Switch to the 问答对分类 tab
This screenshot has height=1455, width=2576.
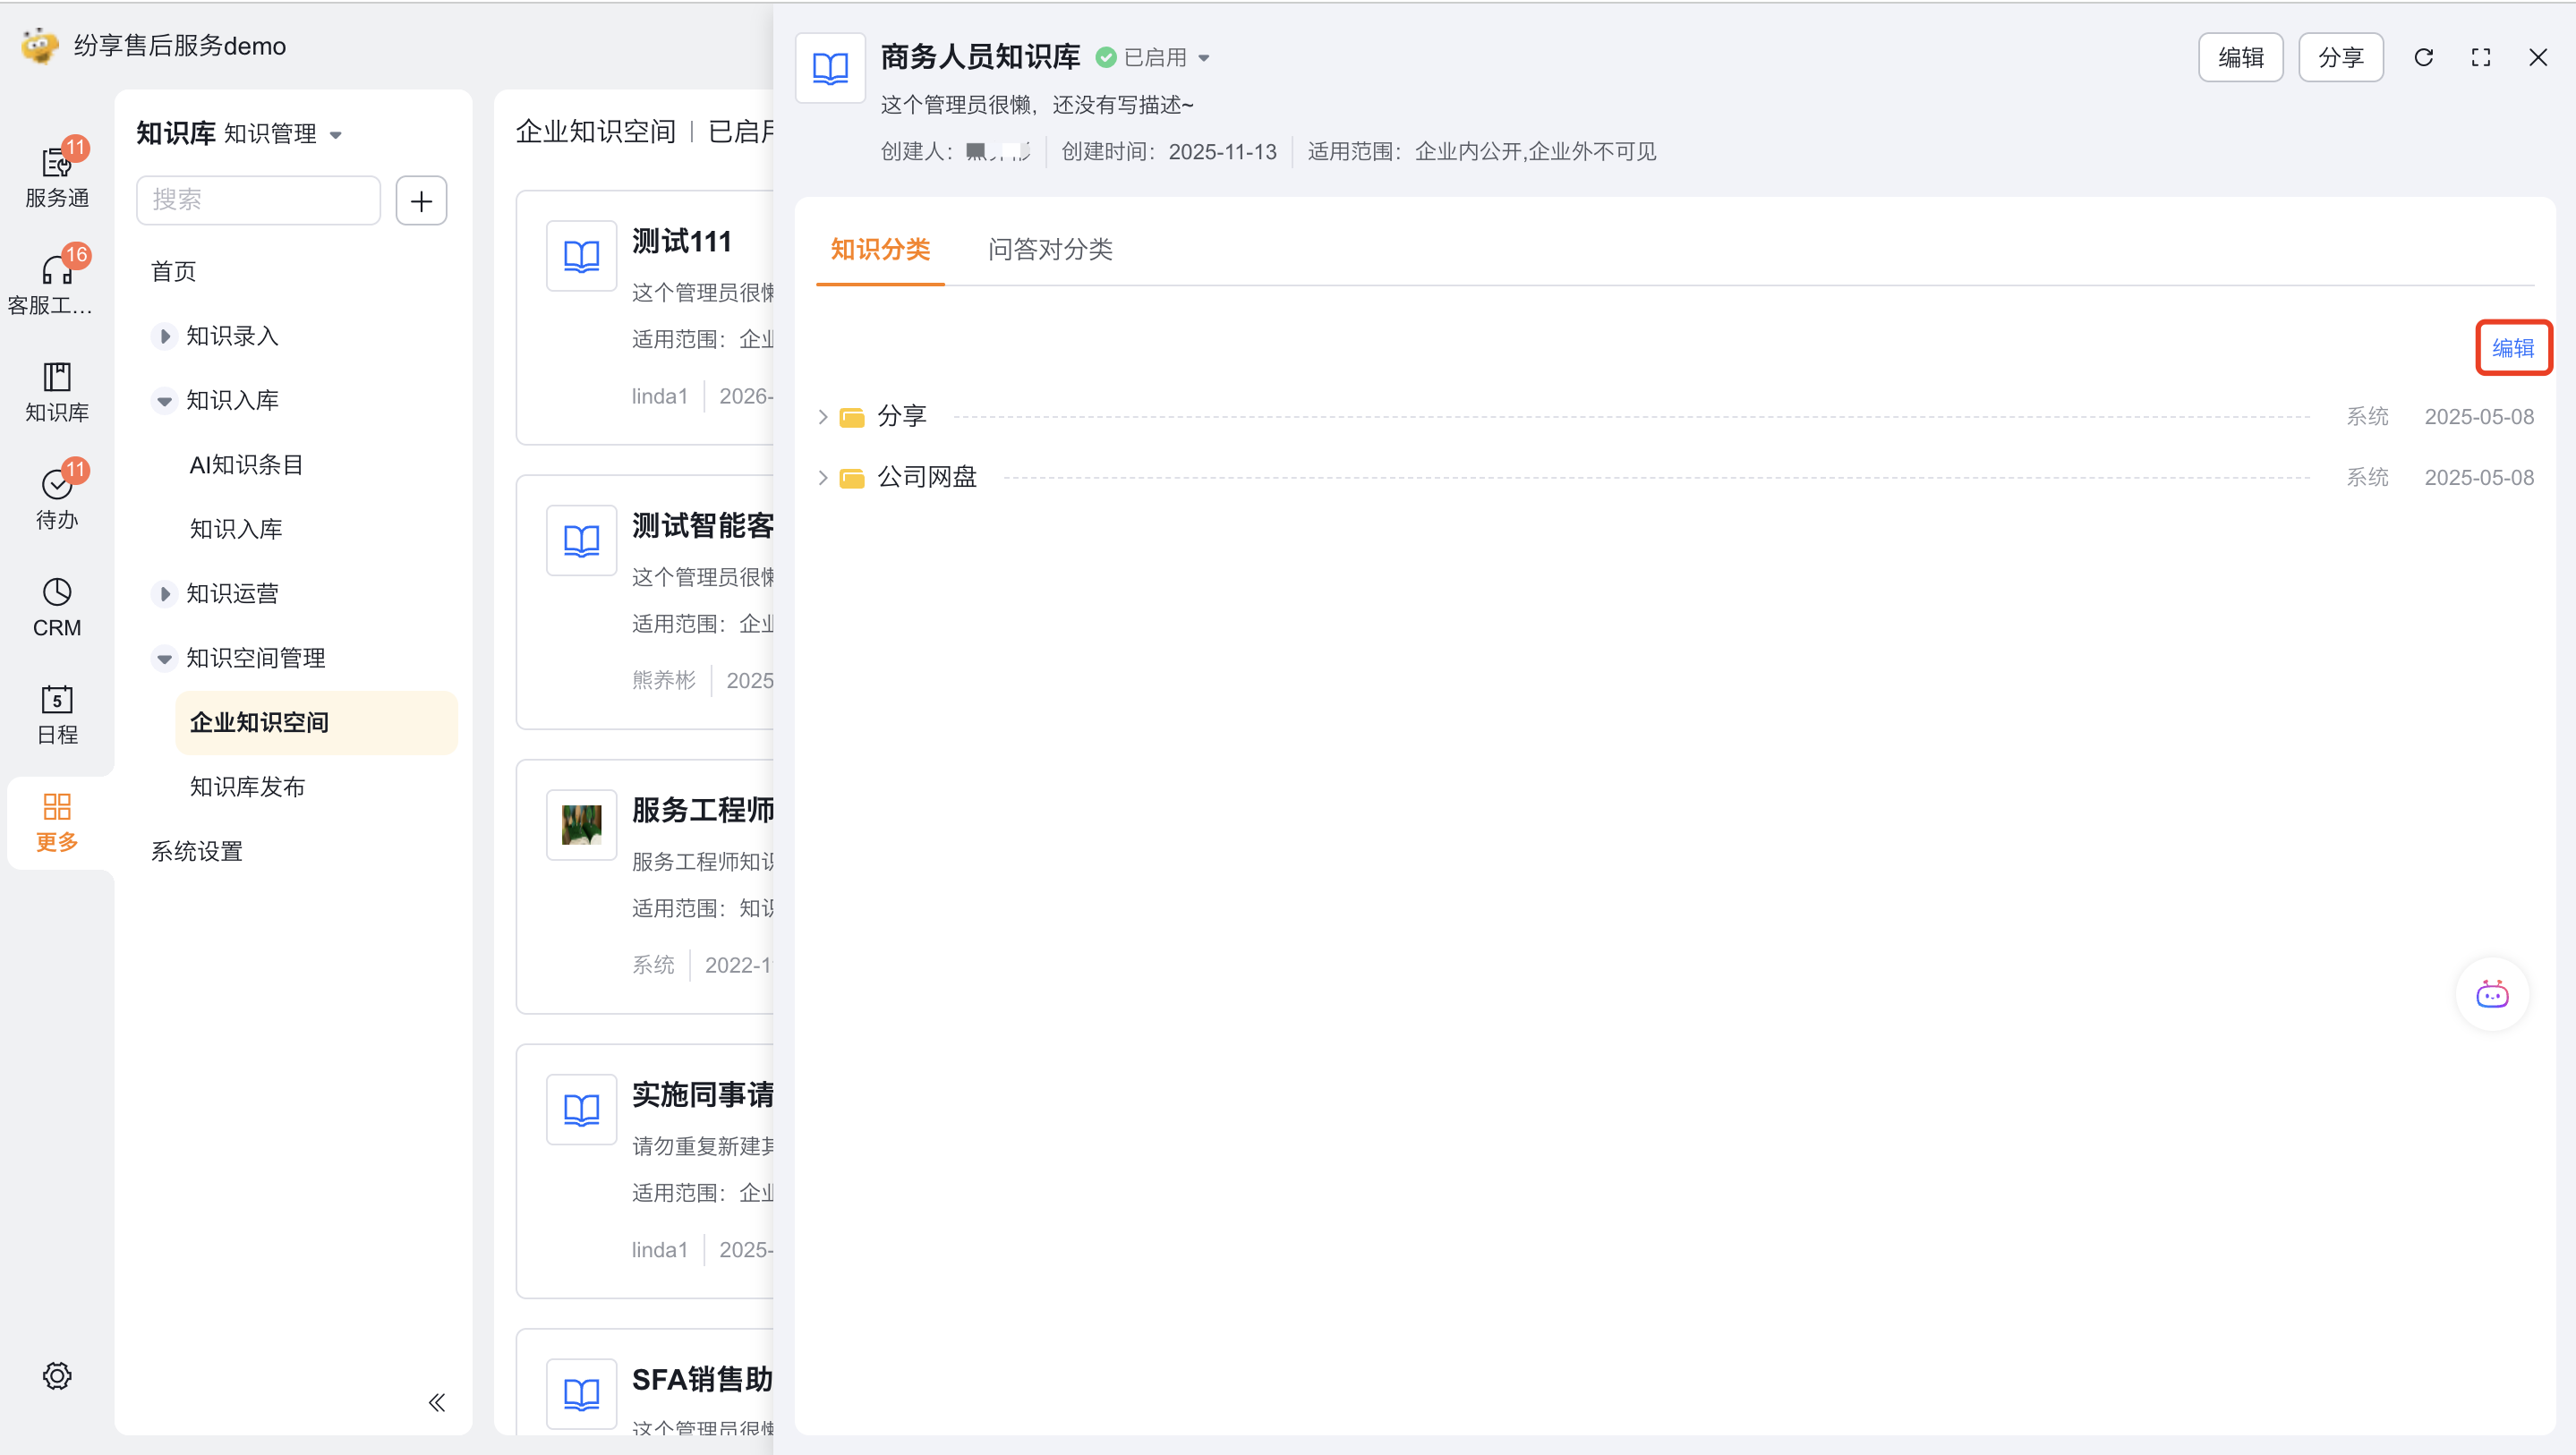pyautogui.click(x=1050, y=249)
